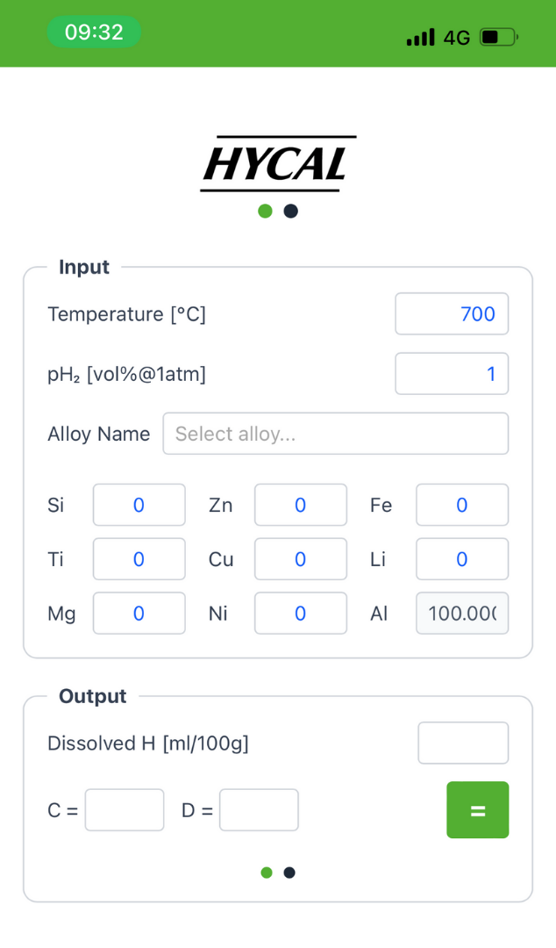Click the HYCAL logo
The height and width of the screenshot is (948, 556).
[278, 164]
